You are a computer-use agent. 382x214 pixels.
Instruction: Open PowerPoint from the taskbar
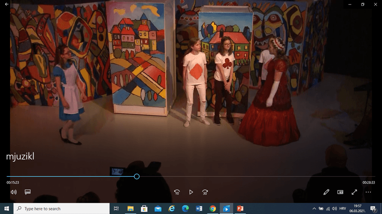(x=240, y=208)
